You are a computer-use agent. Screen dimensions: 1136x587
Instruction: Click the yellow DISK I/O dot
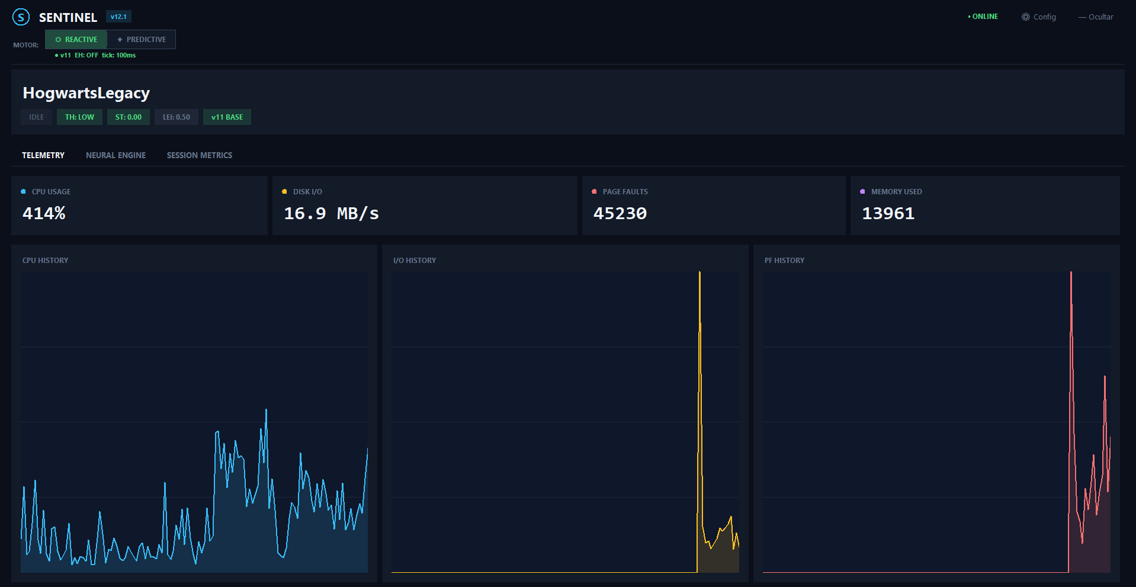pyautogui.click(x=284, y=191)
